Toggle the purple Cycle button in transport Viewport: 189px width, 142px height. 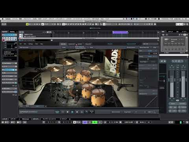(x=85, y=122)
